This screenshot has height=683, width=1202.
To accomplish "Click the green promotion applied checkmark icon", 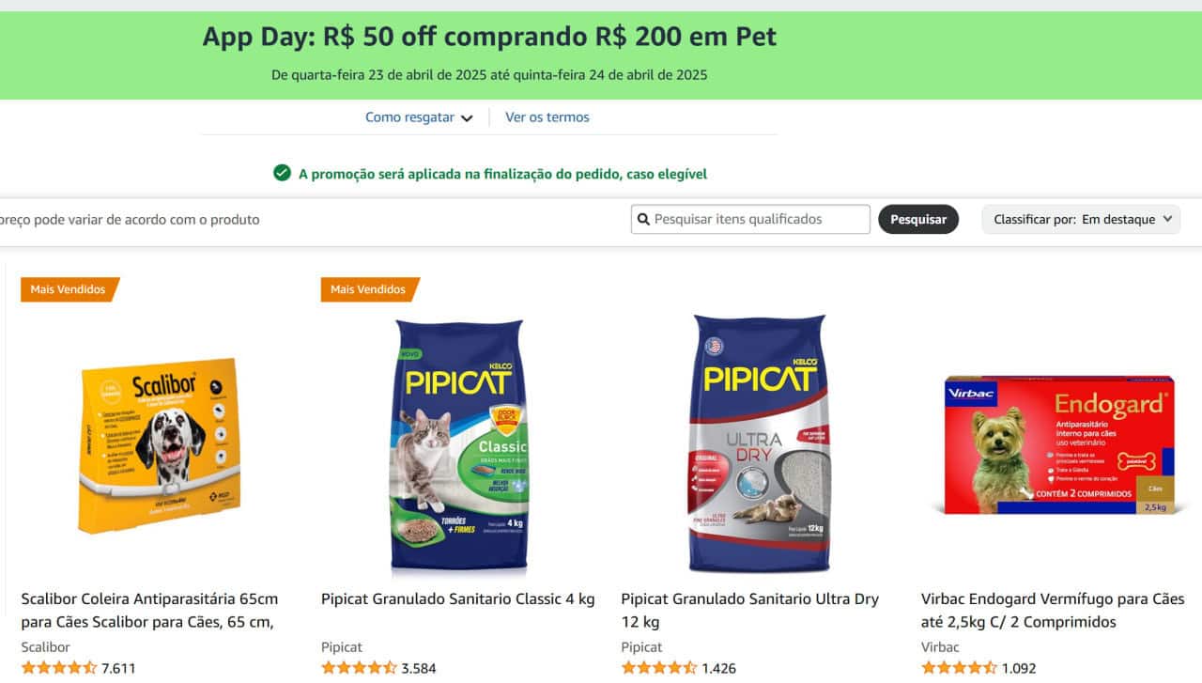I will coord(282,173).
